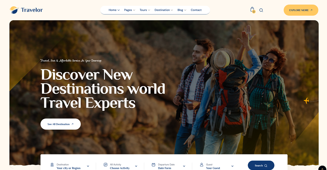Click the Travelor brand name text
This screenshot has width=327, height=170.
click(x=32, y=10)
